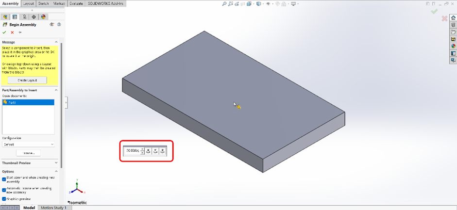Select the Model tab at bottom
This screenshot has height=210, width=457.
29,208
